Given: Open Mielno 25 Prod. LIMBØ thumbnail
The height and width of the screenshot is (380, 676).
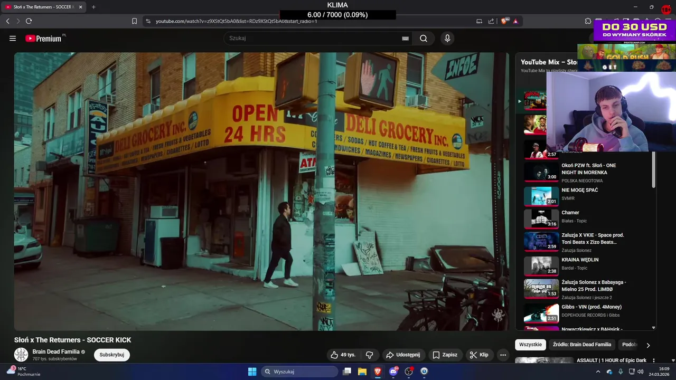Looking at the screenshot, I should [x=541, y=289].
